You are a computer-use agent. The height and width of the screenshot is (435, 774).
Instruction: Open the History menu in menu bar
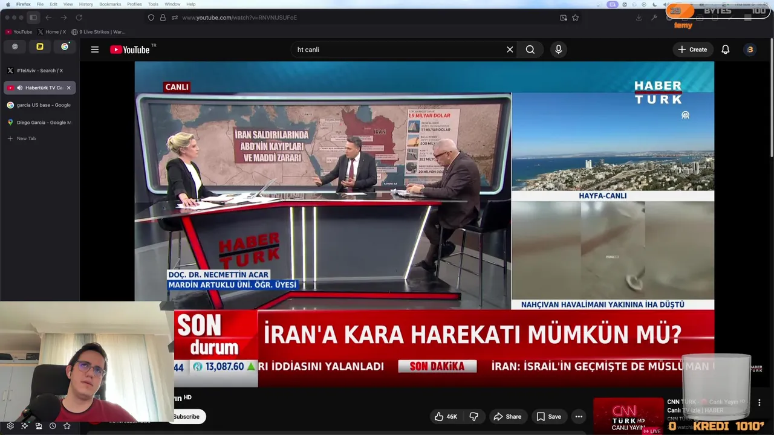coord(86,4)
